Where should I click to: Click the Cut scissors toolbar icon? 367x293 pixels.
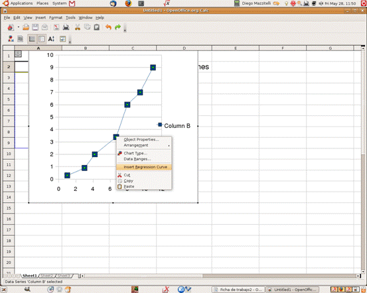click(x=78, y=27)
